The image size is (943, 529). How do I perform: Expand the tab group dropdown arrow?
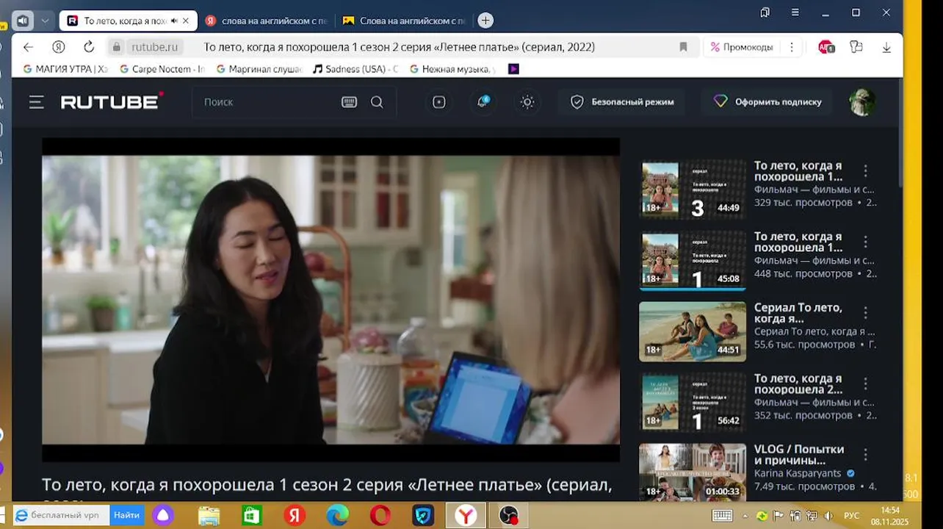45,21
